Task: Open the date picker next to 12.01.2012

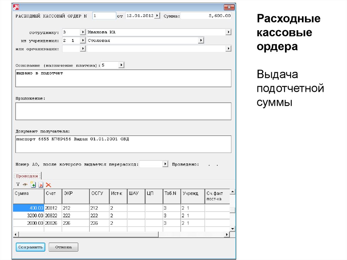Action: click(158, 16)
